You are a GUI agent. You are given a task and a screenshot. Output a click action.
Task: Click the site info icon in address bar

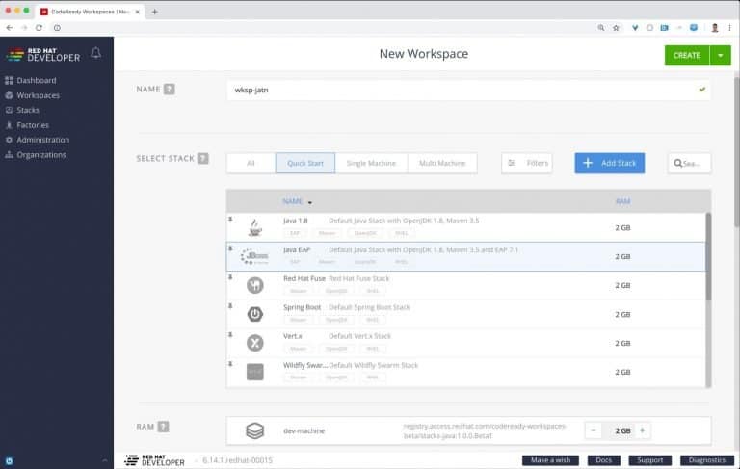click(57, 28)
